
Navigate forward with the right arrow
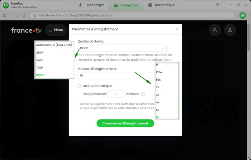[18, 15]
